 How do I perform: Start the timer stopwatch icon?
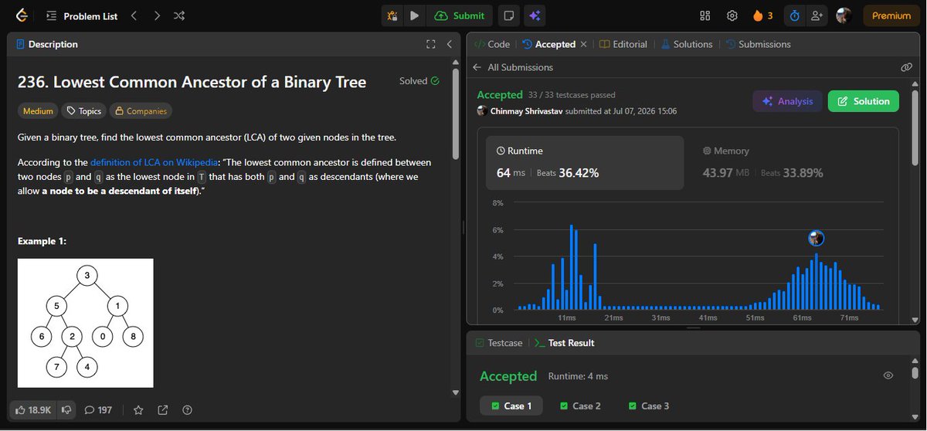click(794, 15)
